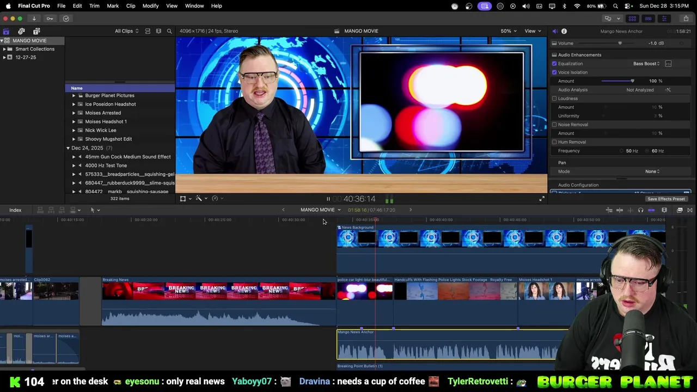
Task: Expand the Smart Collections folder
Action: pos(4,49)
